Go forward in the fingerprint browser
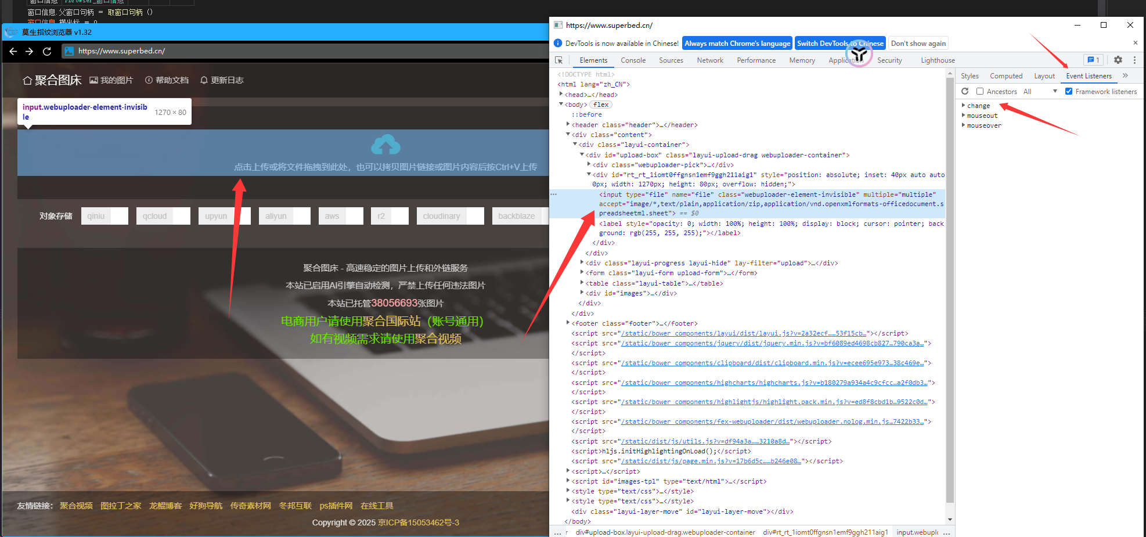Screen dimensions: 1146x537 click(x=30, y=51)
